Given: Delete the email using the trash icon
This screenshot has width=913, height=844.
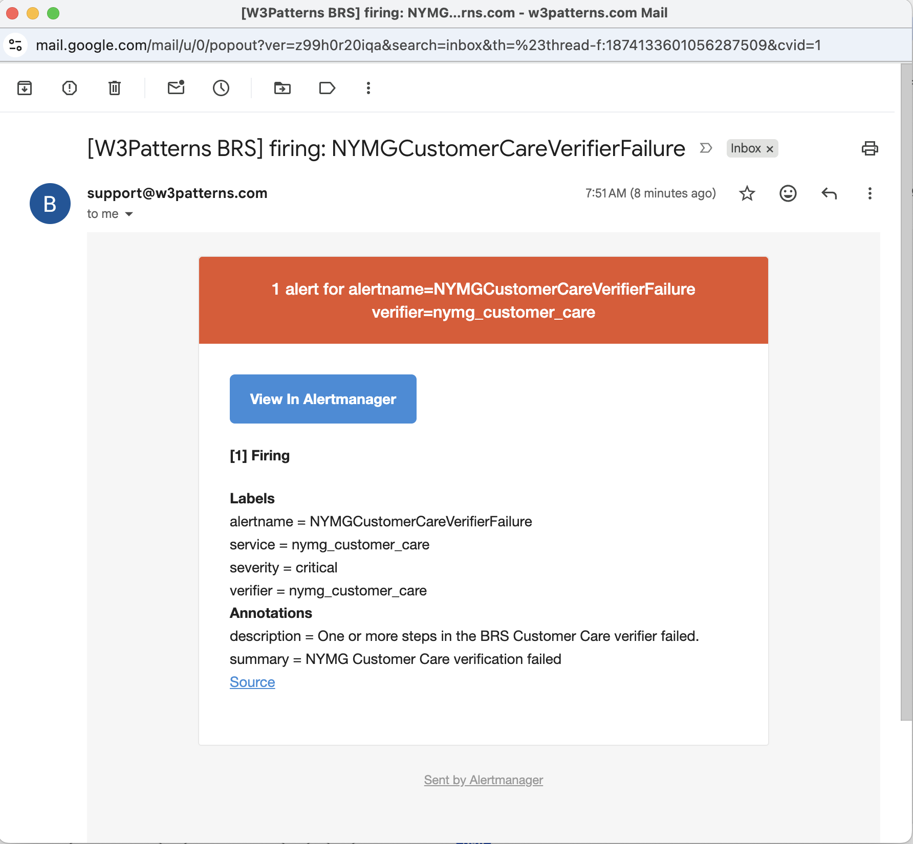Looking at the screenshot, I should tap(115, 88).
